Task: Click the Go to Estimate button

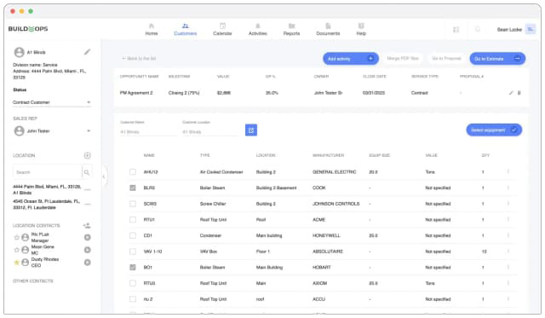Action: point(497,59)
